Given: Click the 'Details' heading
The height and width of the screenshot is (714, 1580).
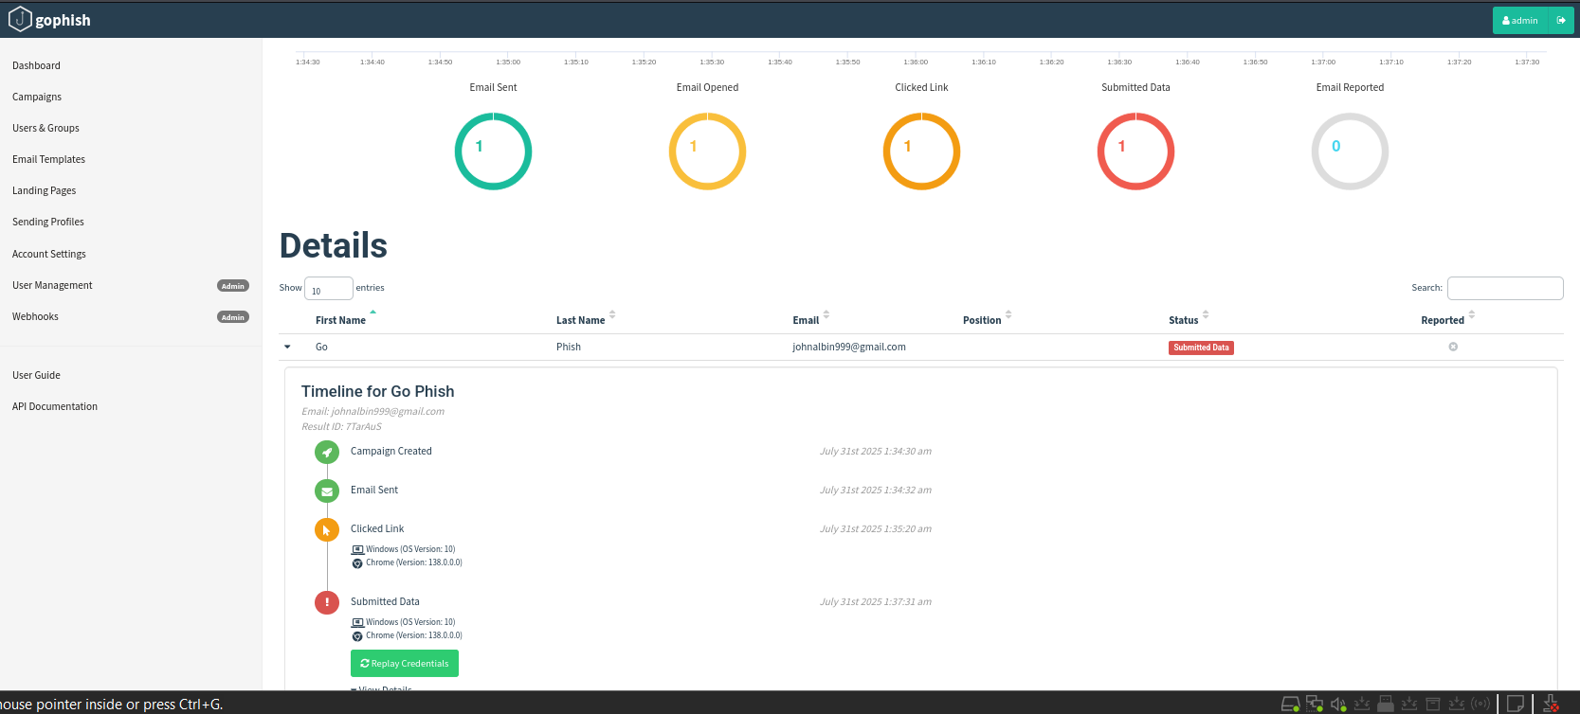Looking at the screenshot, I should click(x=334, y=246).
